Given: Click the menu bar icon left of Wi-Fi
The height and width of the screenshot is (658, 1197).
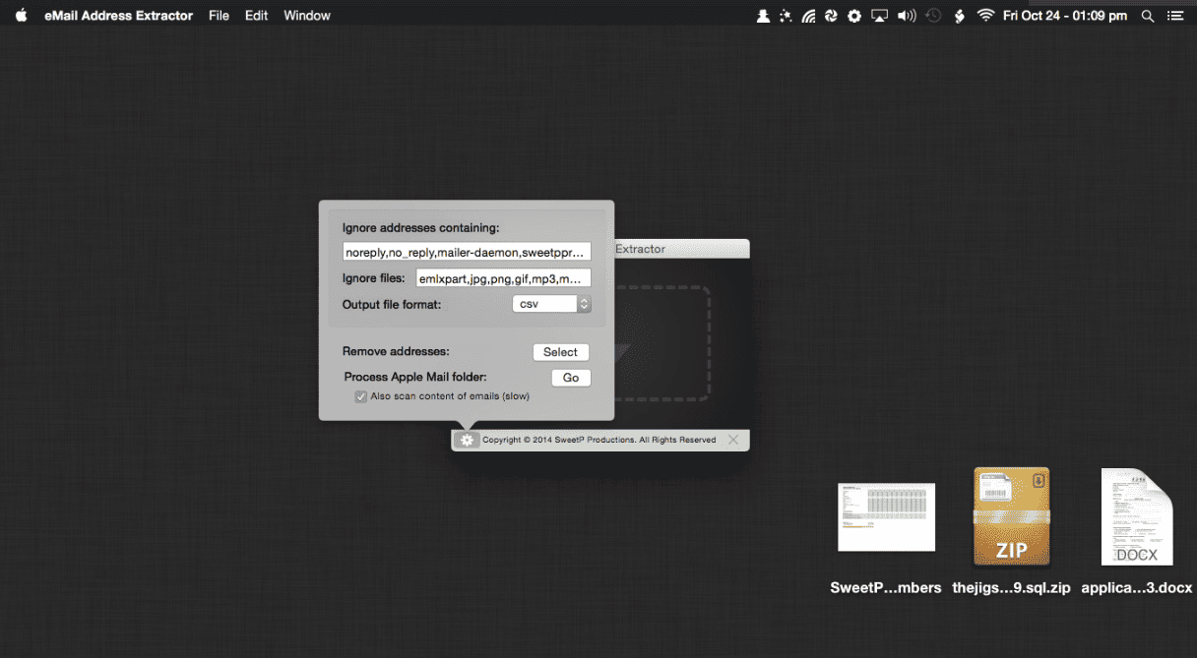Looking at the screenshot, I should tap(960, 16).
